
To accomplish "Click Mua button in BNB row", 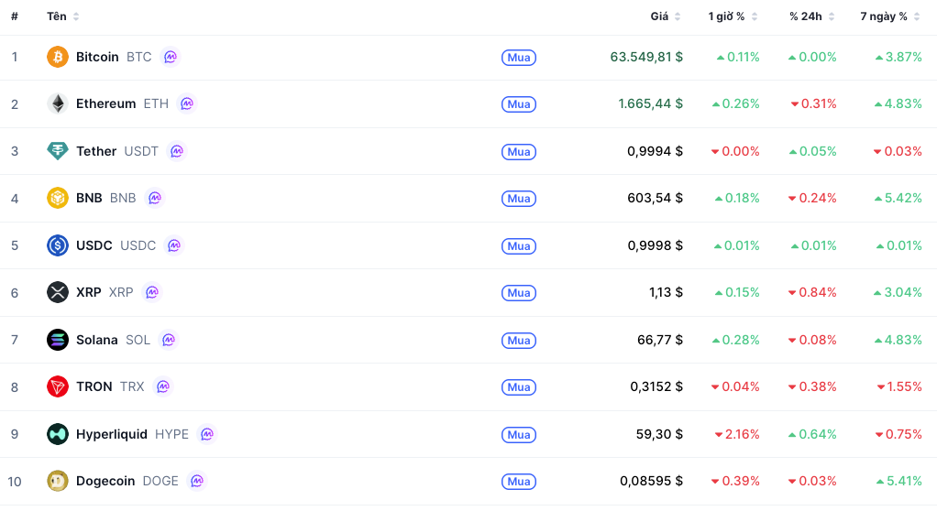I will pos(519,198).
